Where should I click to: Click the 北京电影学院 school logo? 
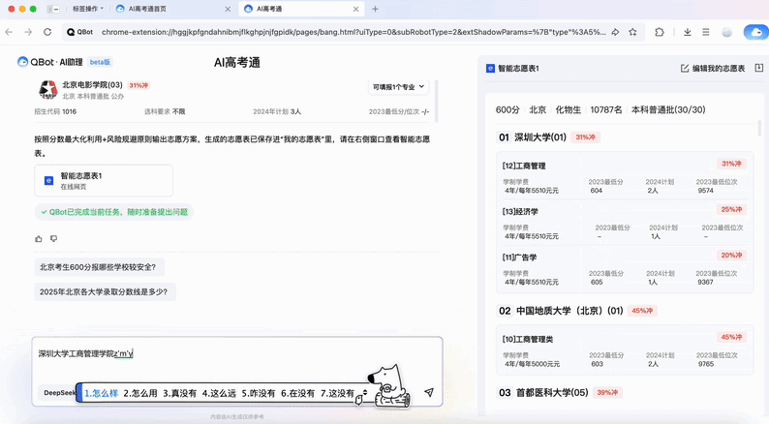click(48, 90)
